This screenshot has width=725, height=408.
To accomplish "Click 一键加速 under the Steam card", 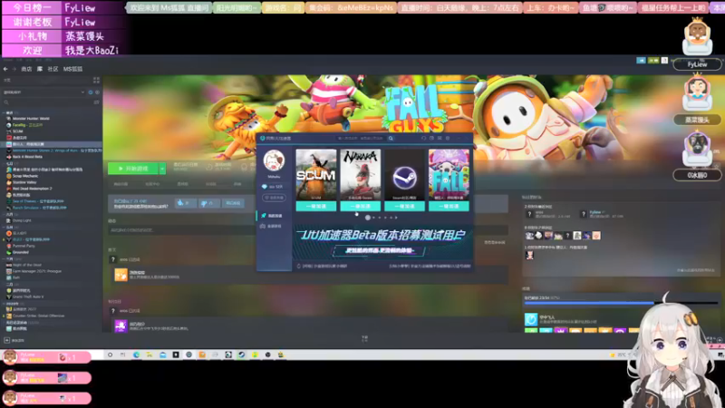I will 404,207.
